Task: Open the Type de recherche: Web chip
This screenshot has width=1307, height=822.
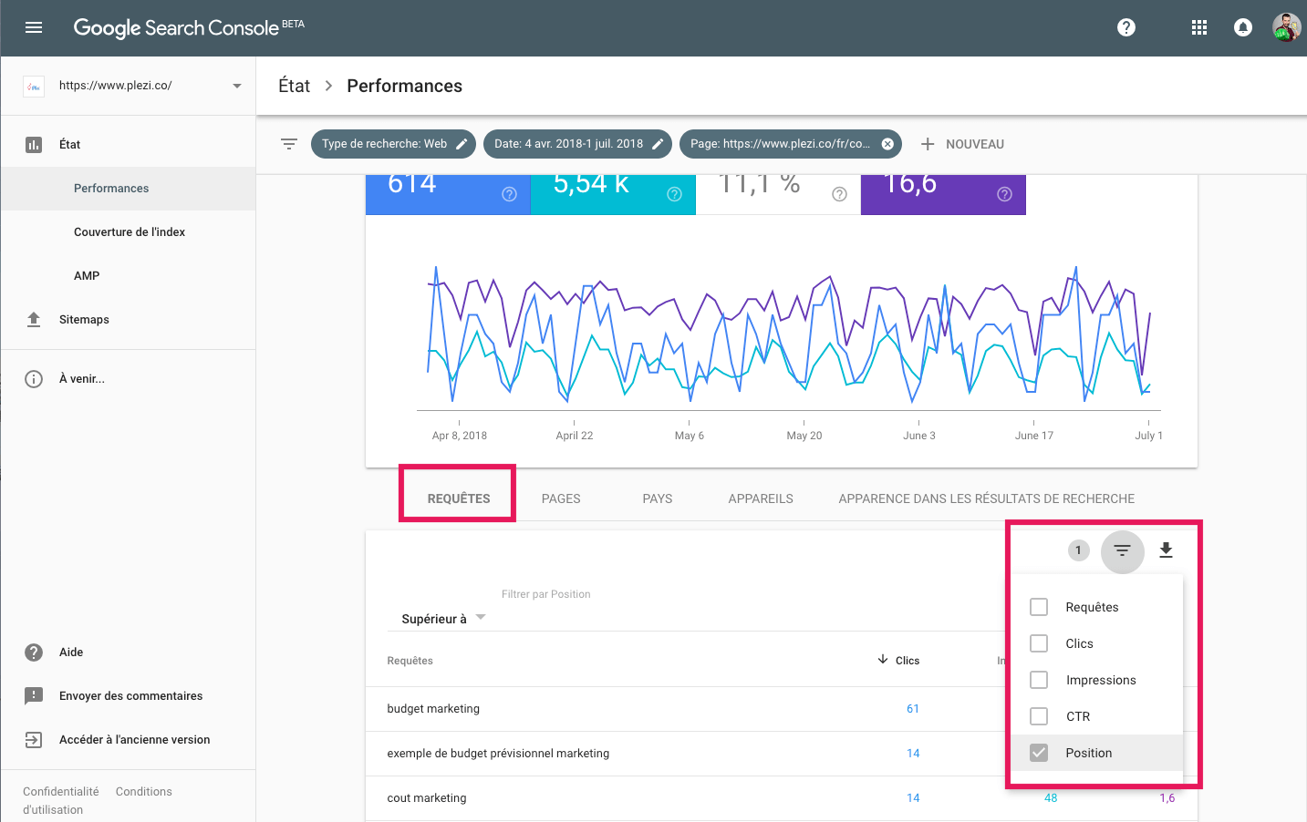Action: point(393,144)
